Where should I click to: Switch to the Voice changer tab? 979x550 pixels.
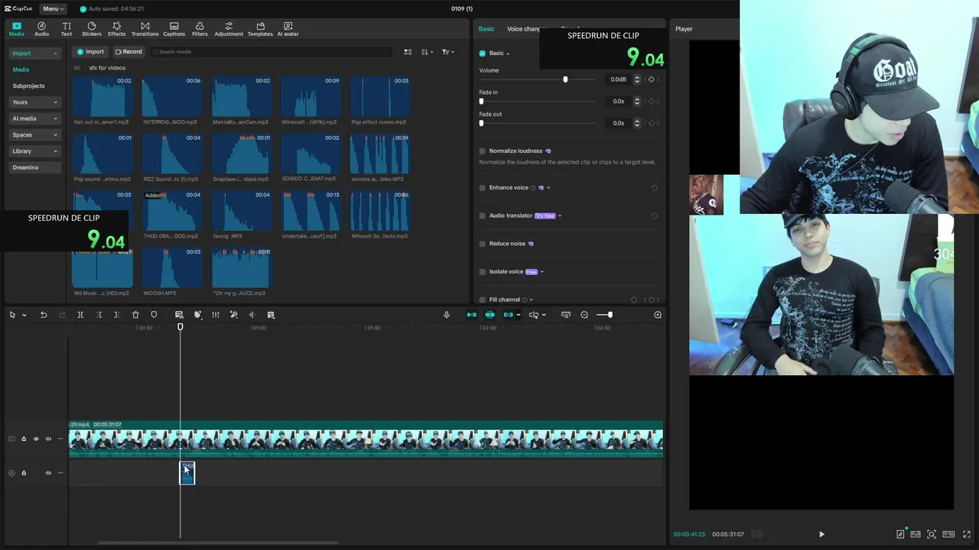coord(526,29)
